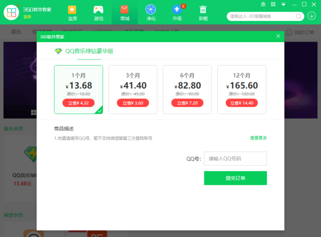This screenshot has height=237, width=321.
Task: Click the 阅读会员 section heading
Action: click(x=13, y=215)
